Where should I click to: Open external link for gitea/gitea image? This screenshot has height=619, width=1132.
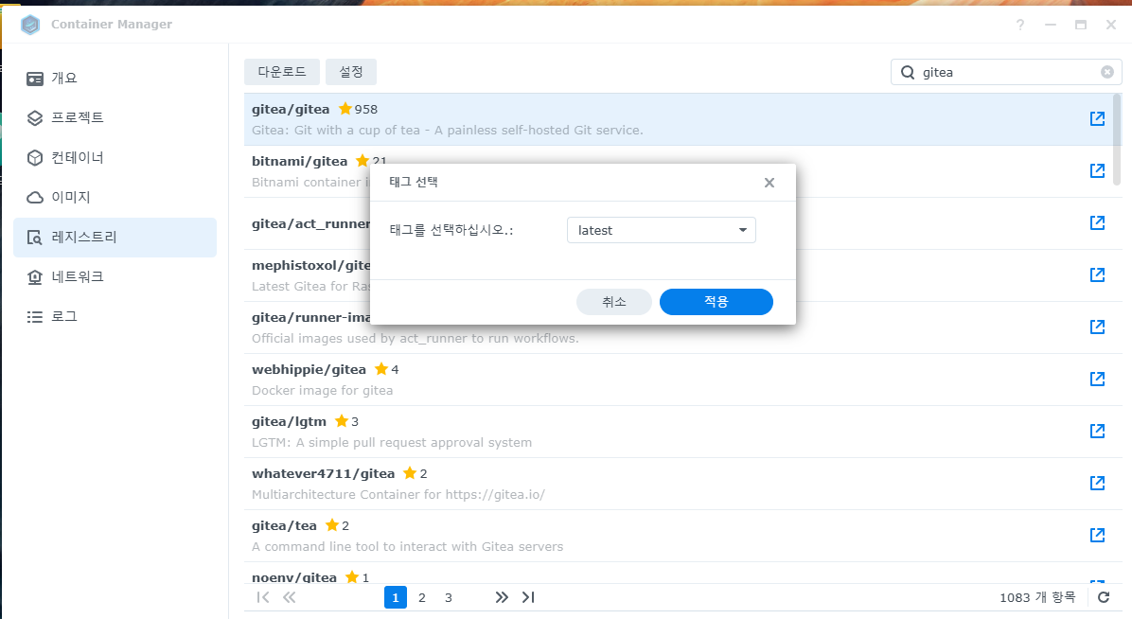(x=1097, y=118)
